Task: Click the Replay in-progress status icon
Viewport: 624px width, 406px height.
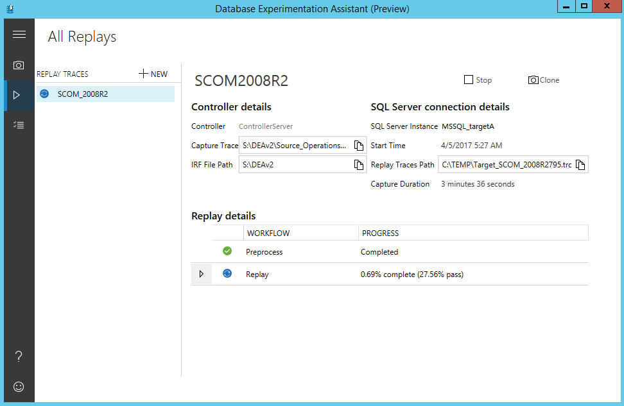Action: pos(227,274)
